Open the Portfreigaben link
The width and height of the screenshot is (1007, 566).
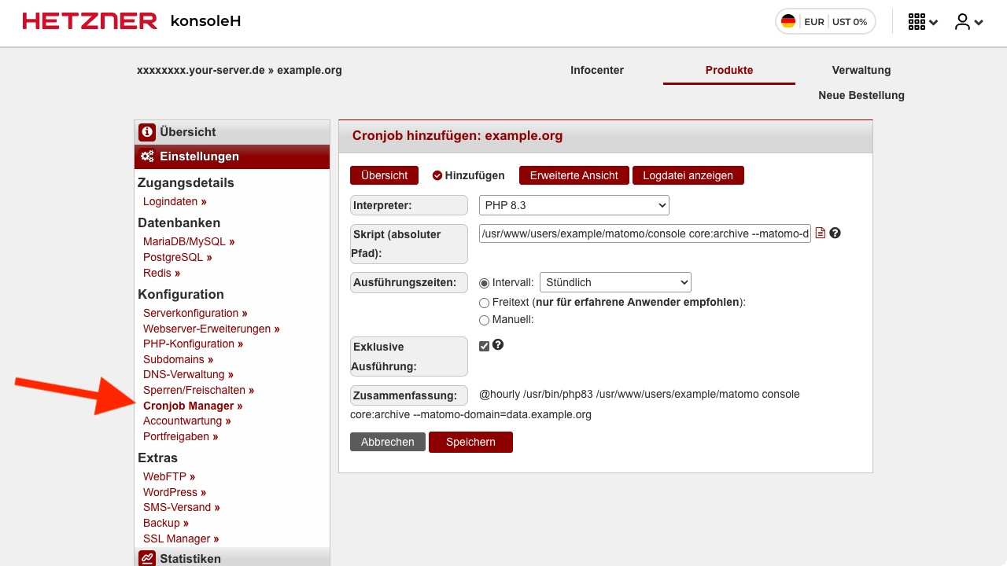[x=180, y=436]
